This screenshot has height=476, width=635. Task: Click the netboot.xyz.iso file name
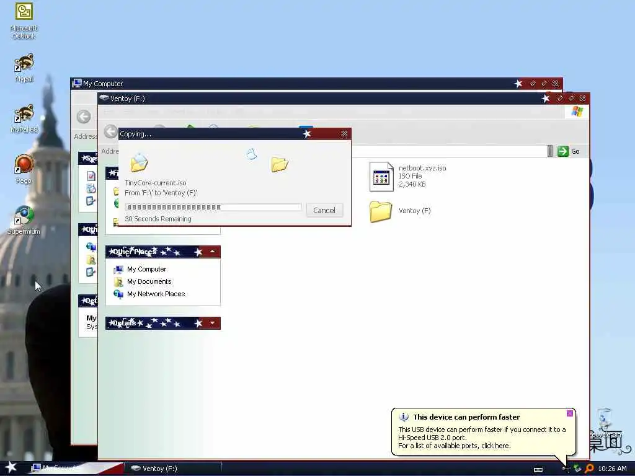point(422,168)
